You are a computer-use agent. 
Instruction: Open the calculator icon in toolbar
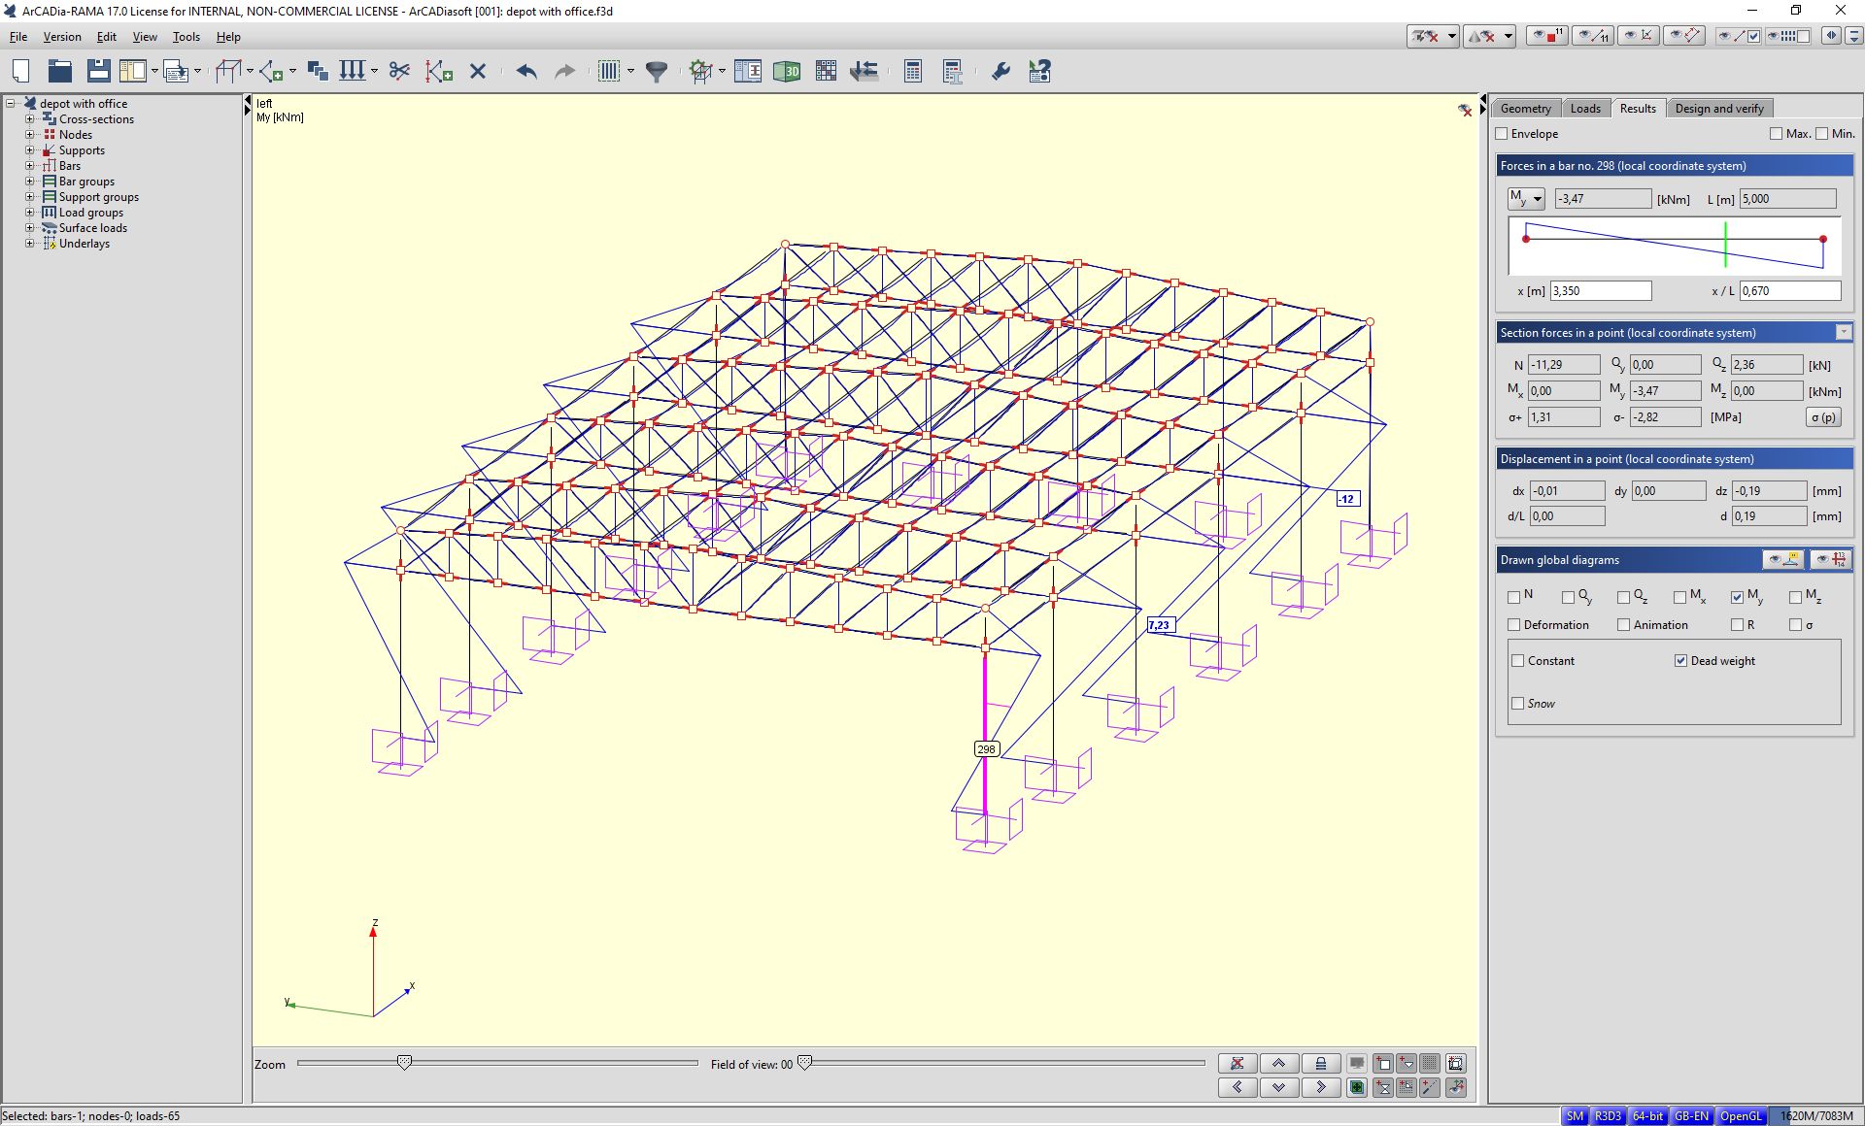(x=912, y=71)
